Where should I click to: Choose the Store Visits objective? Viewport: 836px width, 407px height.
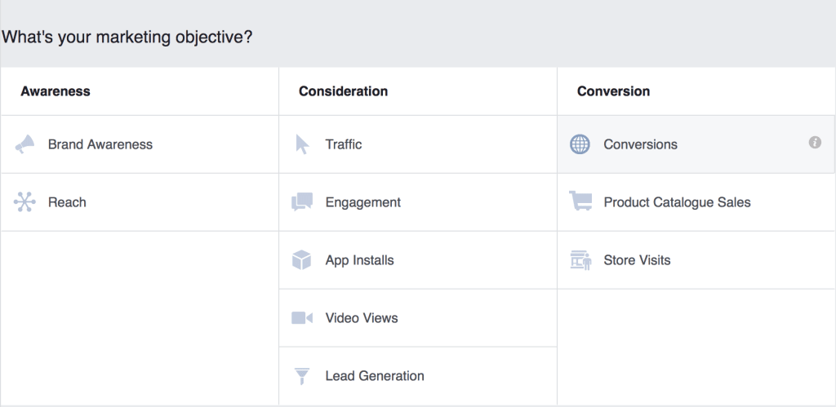[x=696, y=260]
